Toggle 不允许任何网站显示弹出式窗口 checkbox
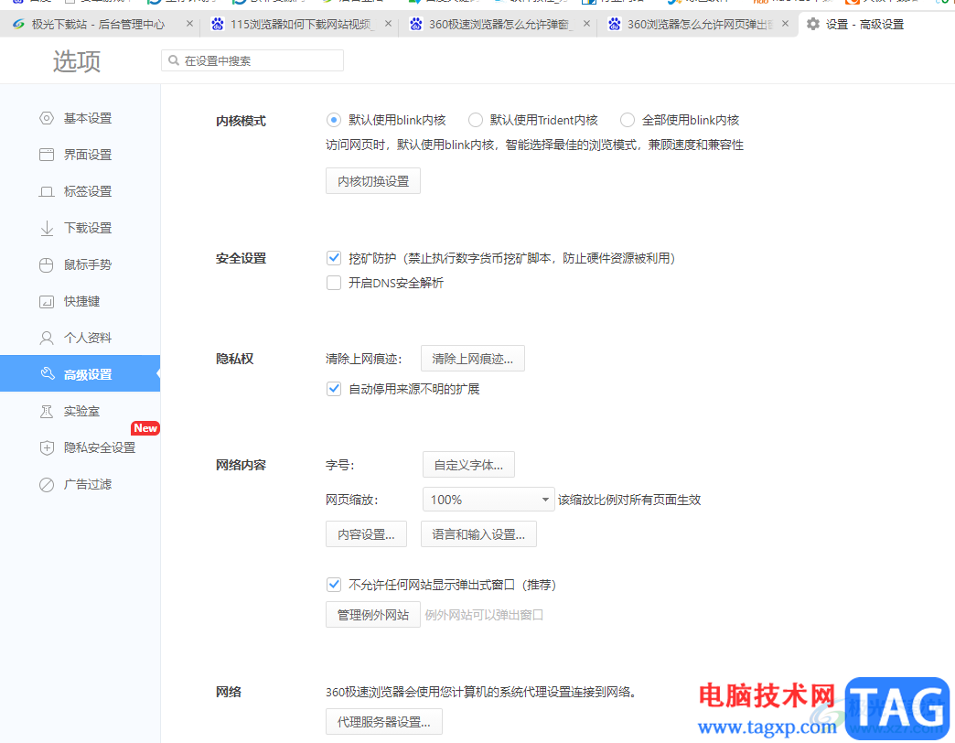955x743 pixels. point(334,585)
